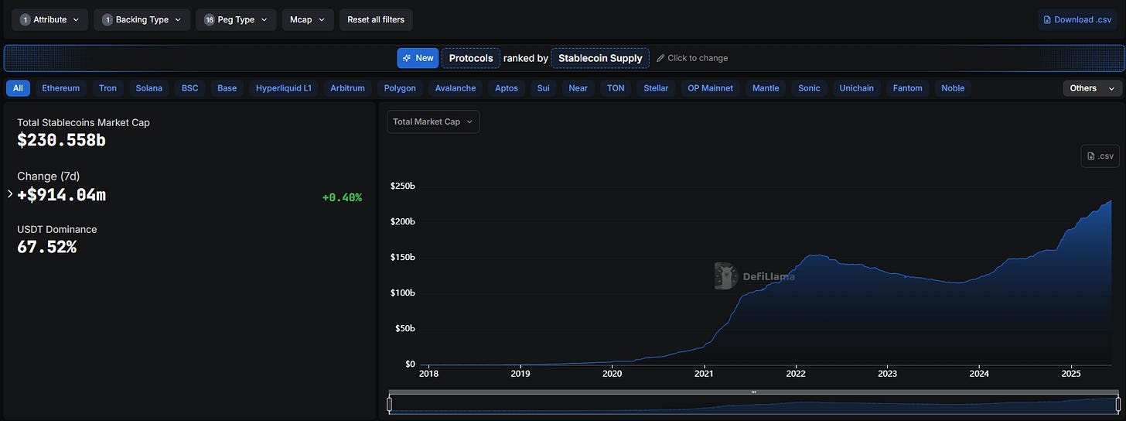The image size is (1126, 421).
Task: Open the Total Market Cap chart selector
Action: pos(433,122)
